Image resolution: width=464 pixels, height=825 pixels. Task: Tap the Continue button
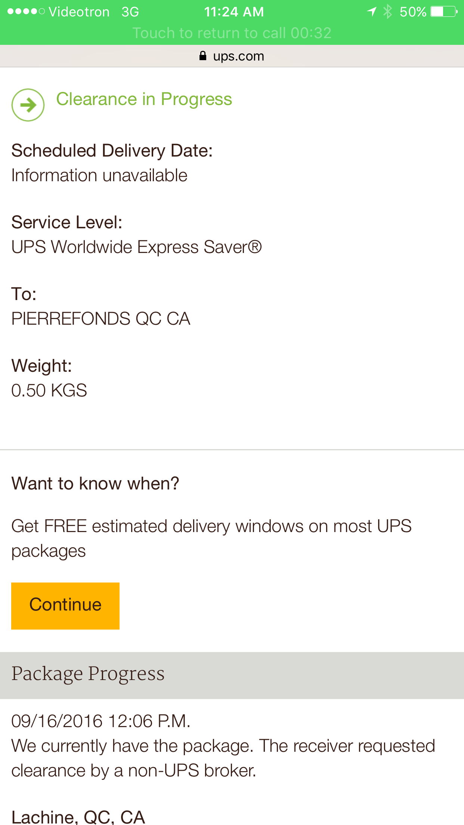click(x=65, y=606)
